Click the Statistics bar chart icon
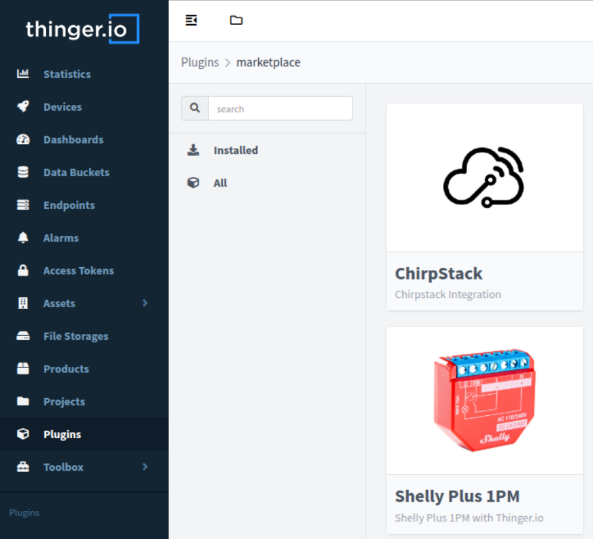This screenshot has width=593, height=539. (23, 74)
